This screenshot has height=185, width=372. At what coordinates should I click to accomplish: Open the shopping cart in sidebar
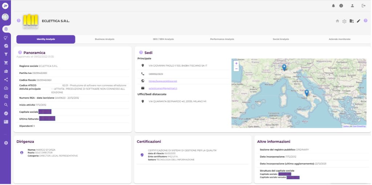point(6,63)
